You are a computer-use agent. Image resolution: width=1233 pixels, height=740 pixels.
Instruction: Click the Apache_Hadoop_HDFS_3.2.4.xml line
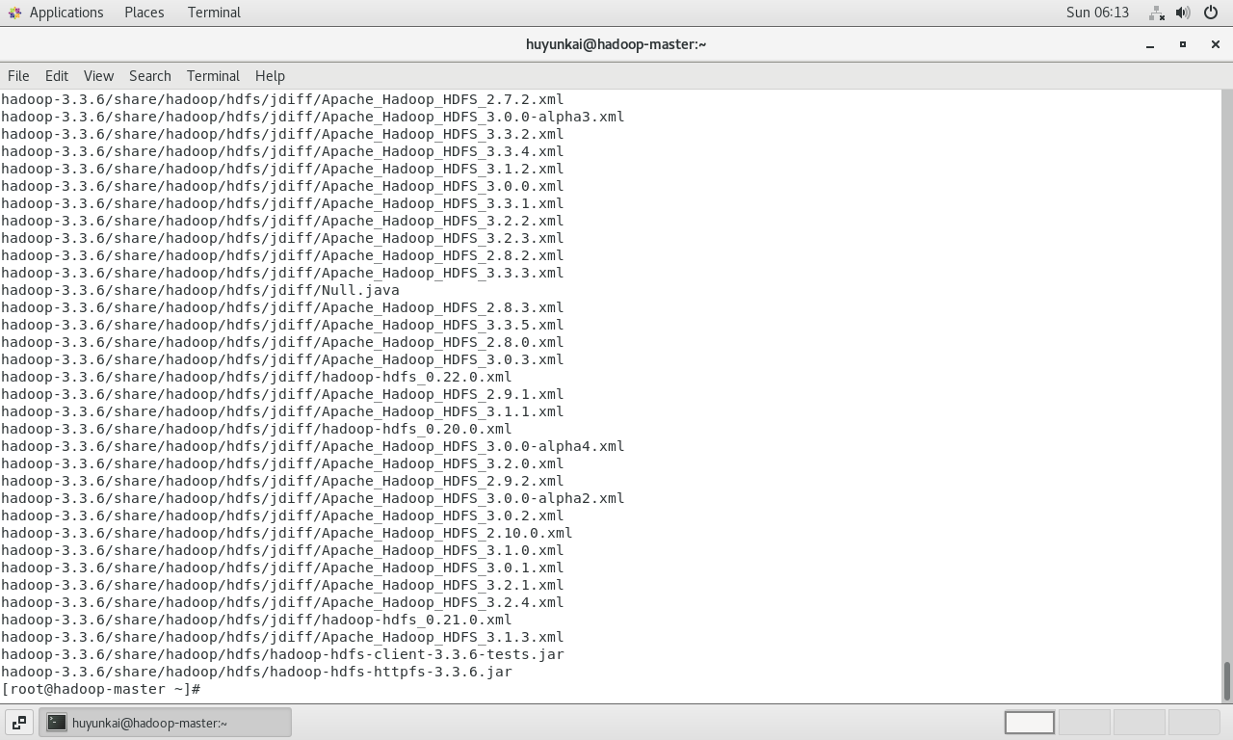(x=282, y=602)
